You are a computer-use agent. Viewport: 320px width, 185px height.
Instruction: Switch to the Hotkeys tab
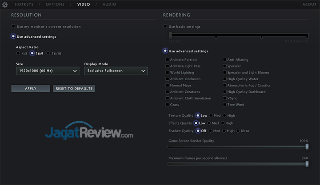(x=24, y=4)
